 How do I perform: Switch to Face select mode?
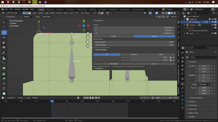pyautogui.click(x=30, y=13)
